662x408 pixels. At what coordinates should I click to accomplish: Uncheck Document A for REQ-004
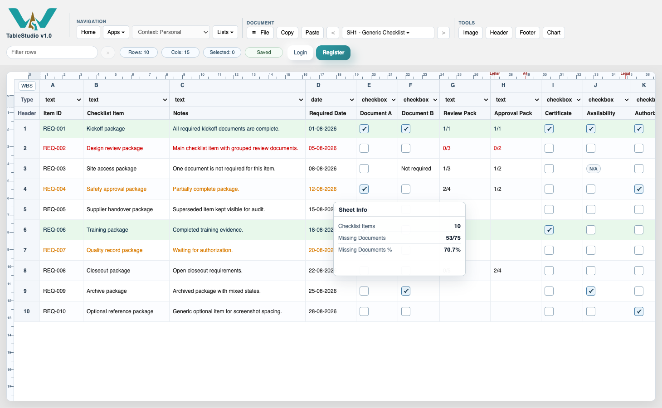coord(364,189)
